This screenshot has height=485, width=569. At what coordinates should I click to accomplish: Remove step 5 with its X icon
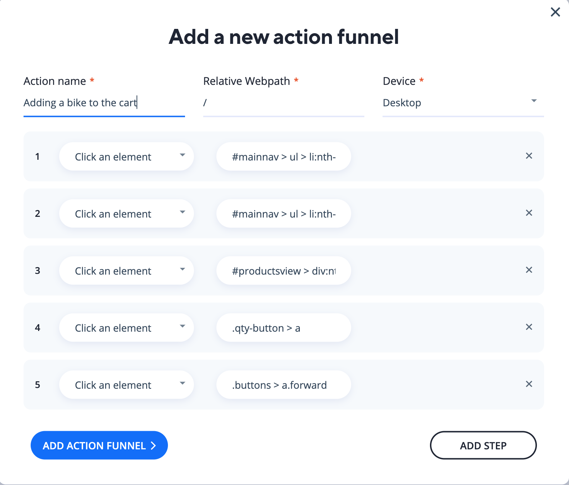(529, 384)
